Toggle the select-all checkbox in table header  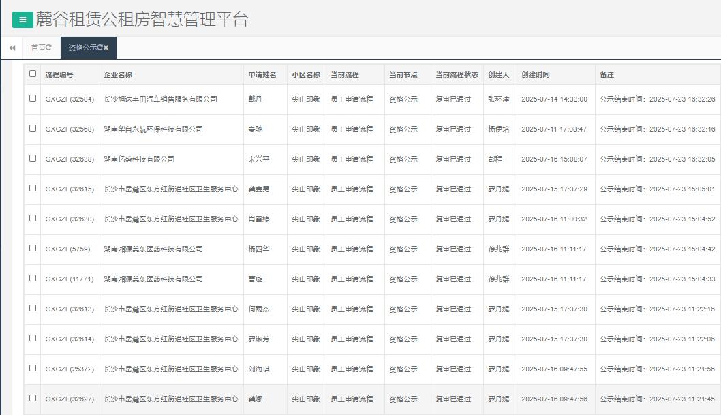[x=33, y=74]
